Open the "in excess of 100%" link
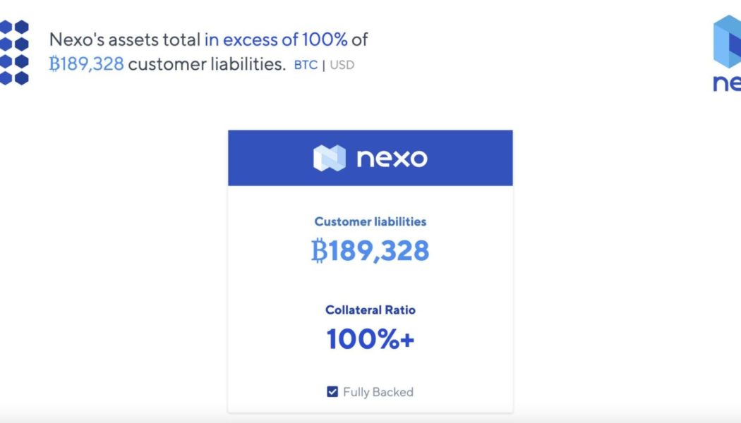 (x=276, y=39)
